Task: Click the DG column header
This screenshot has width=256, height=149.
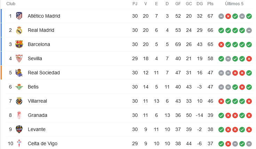Action: pos(200,4)
